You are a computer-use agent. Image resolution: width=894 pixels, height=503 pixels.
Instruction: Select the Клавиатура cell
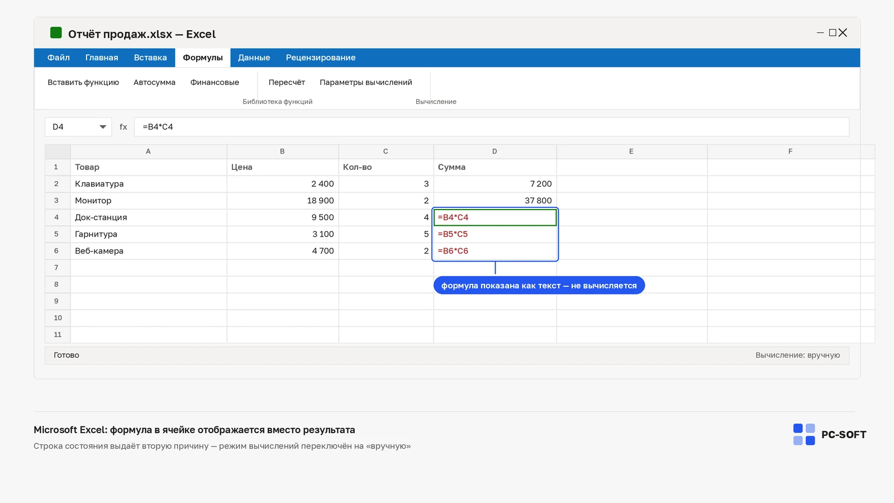pos(149,184)
